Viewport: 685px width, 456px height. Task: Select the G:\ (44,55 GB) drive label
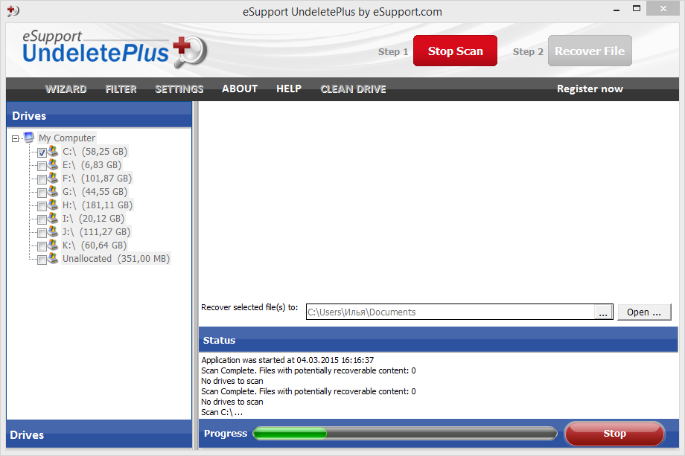click(x=95, y=192)
